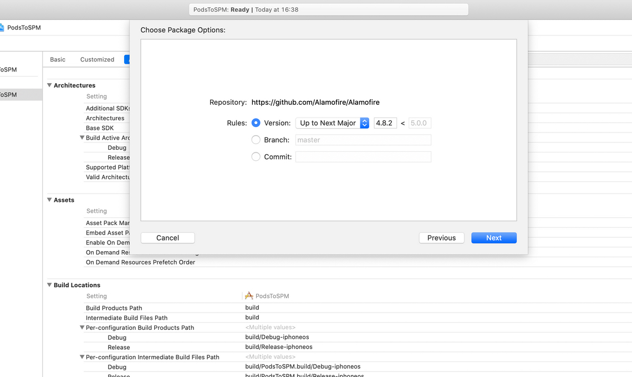Screen dimensions: 632x377
Task: Click Debug under Per-configuration Build Products Path
Action: click(x=117, y=338)
